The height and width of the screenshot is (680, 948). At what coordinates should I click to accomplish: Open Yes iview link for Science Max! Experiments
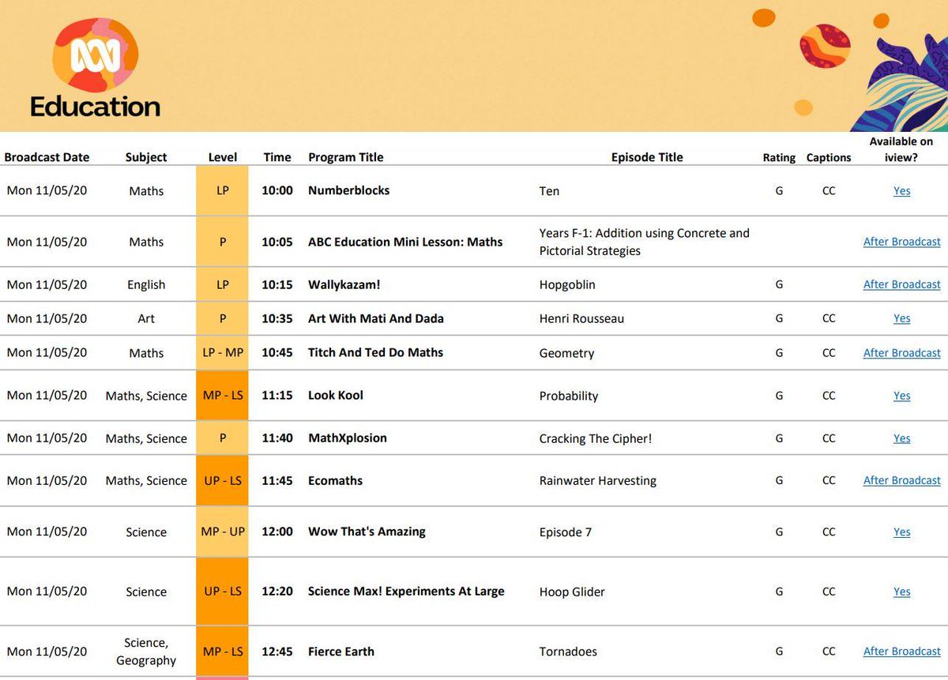[x=901, y=592]
